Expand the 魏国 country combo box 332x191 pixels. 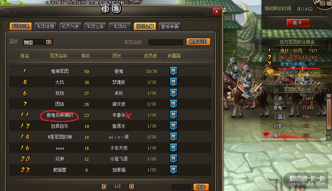pos(38,42)
